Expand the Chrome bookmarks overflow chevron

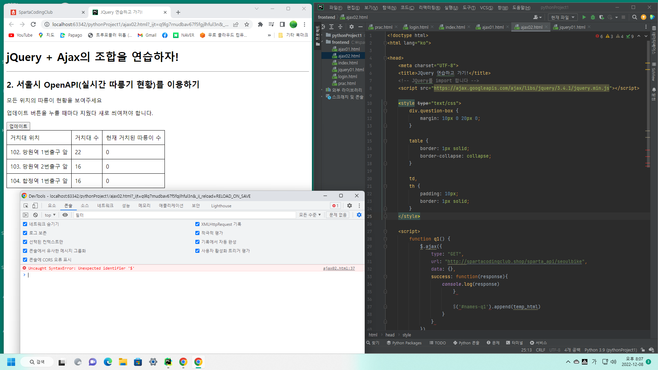[x=269, y=35]
